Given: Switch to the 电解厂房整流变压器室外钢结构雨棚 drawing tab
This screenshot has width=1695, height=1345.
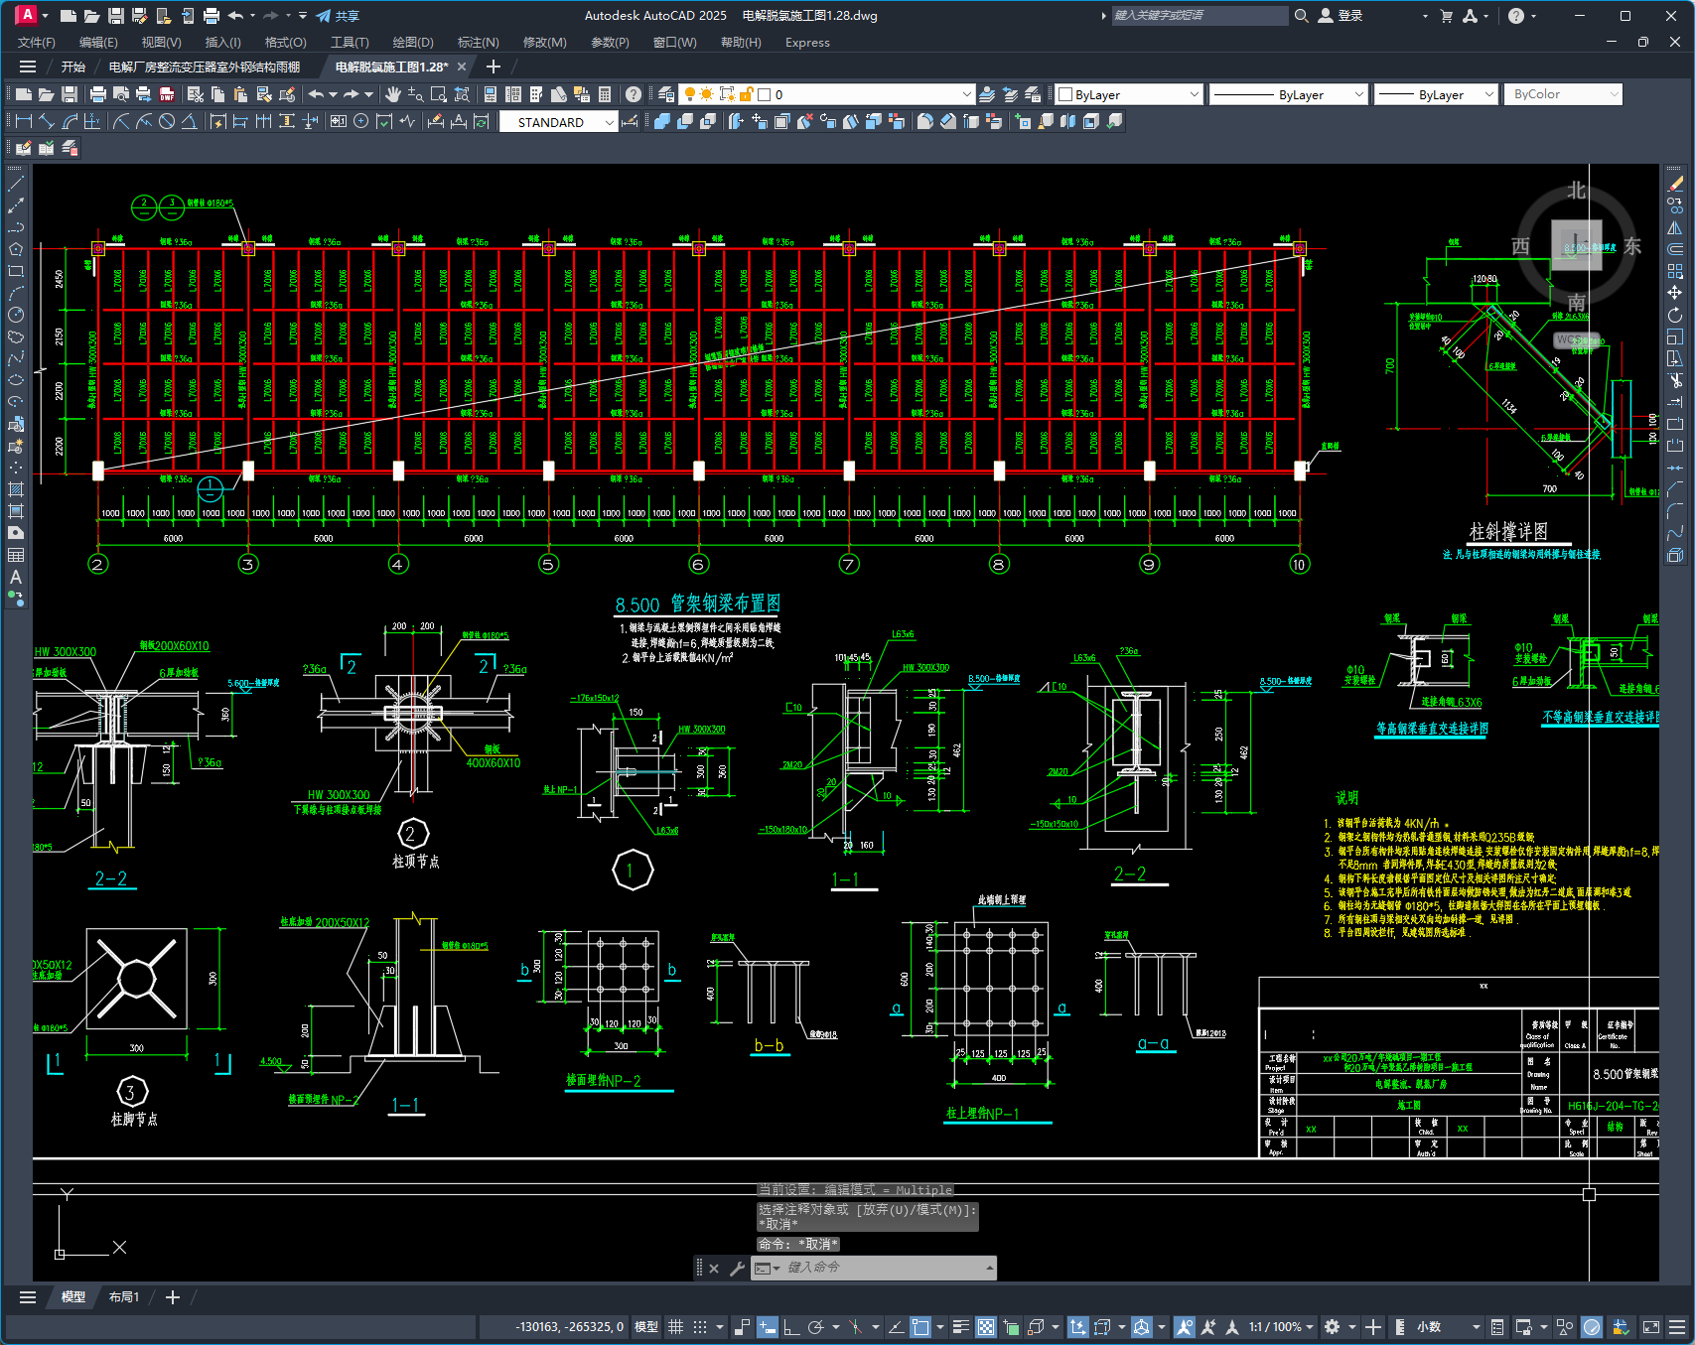Looking at the screenshot, I should 205,67.
